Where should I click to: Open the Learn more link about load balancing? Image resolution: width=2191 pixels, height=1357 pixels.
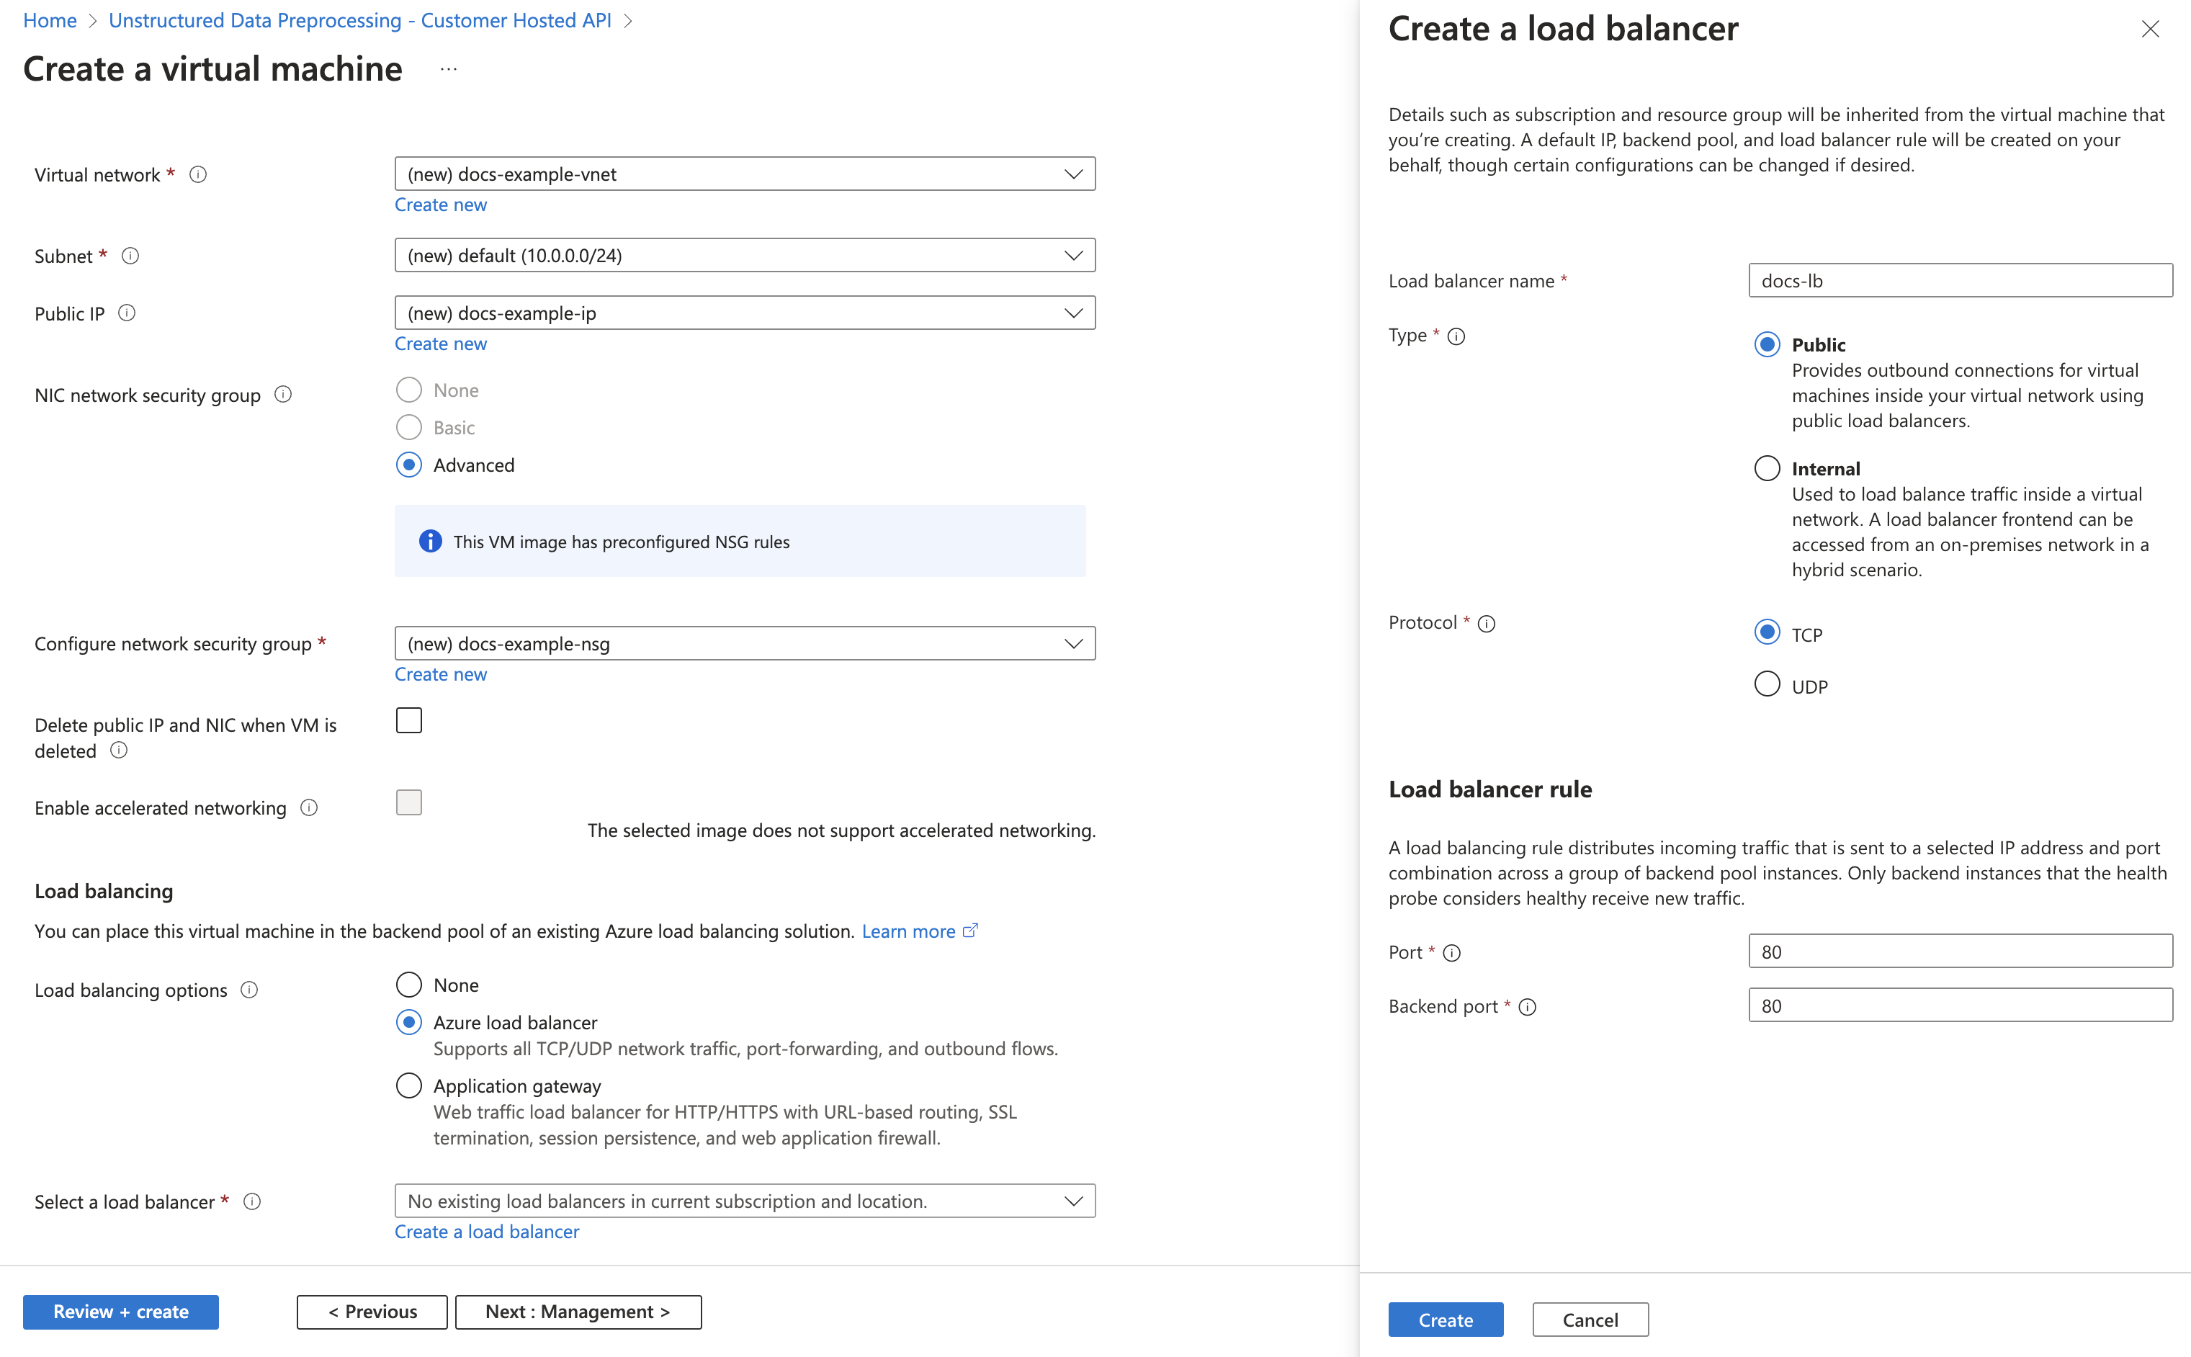pyautogui.click(x=910, y=931)
